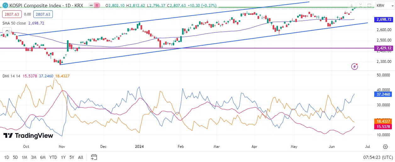Click the TradingView logo
Screen dimensions: 395x162
(x=28, y=136)
